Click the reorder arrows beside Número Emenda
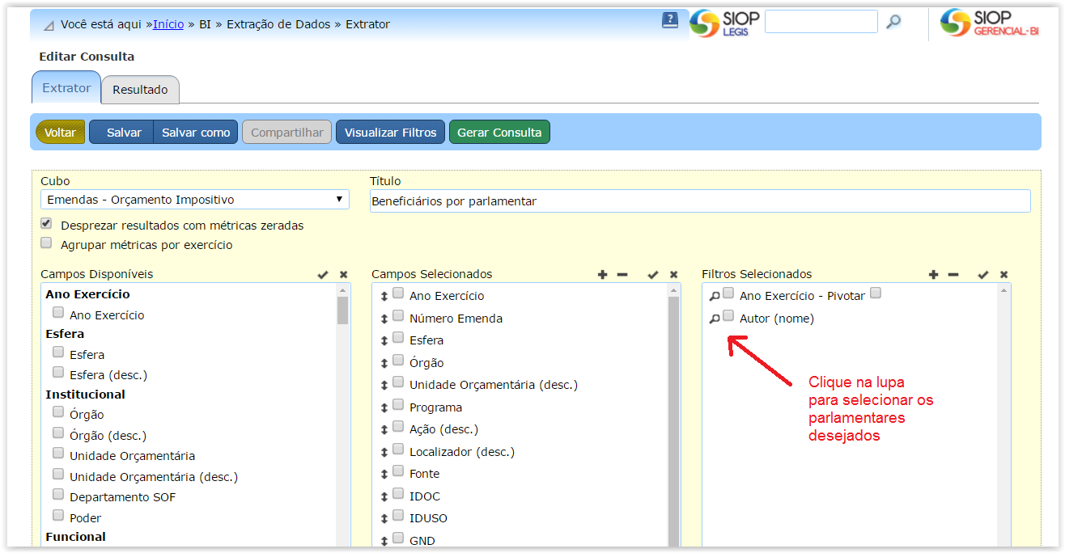 pos(384,319)
